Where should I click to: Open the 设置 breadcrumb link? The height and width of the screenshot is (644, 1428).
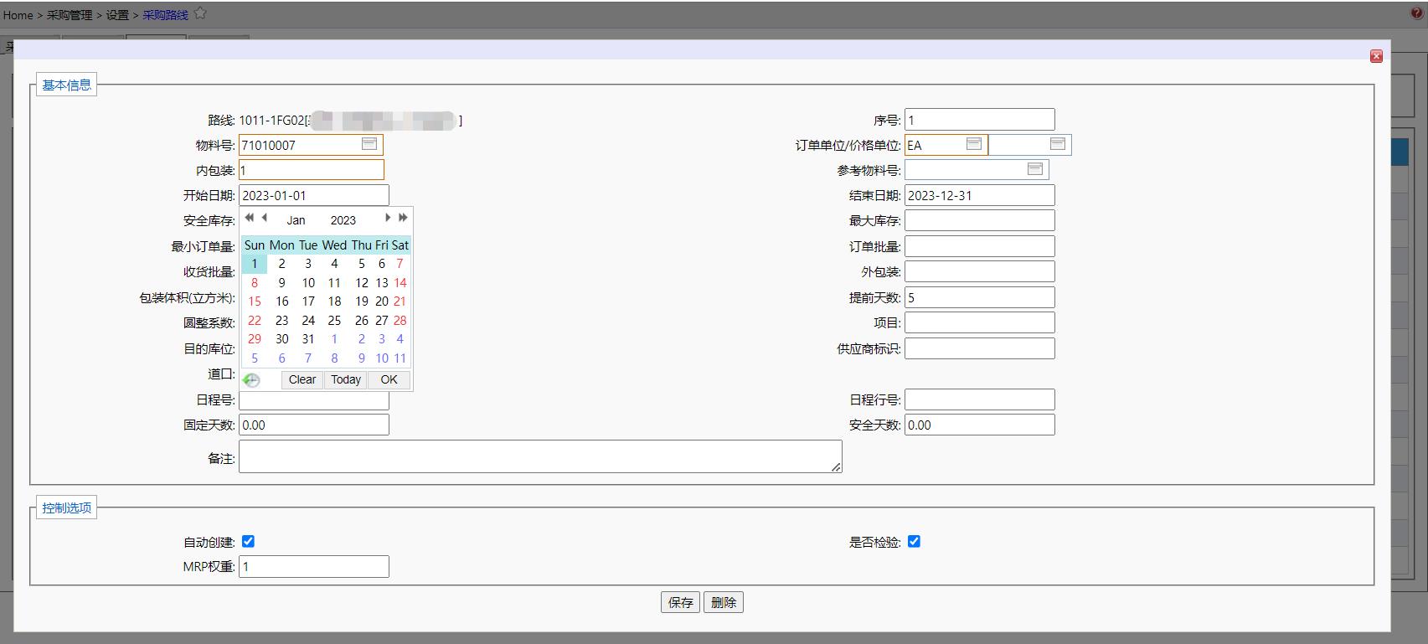pos(117,15)
